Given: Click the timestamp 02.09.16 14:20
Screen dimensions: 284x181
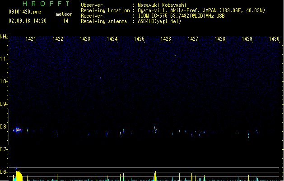Looking at the screenshot, I should click(28, 21).
